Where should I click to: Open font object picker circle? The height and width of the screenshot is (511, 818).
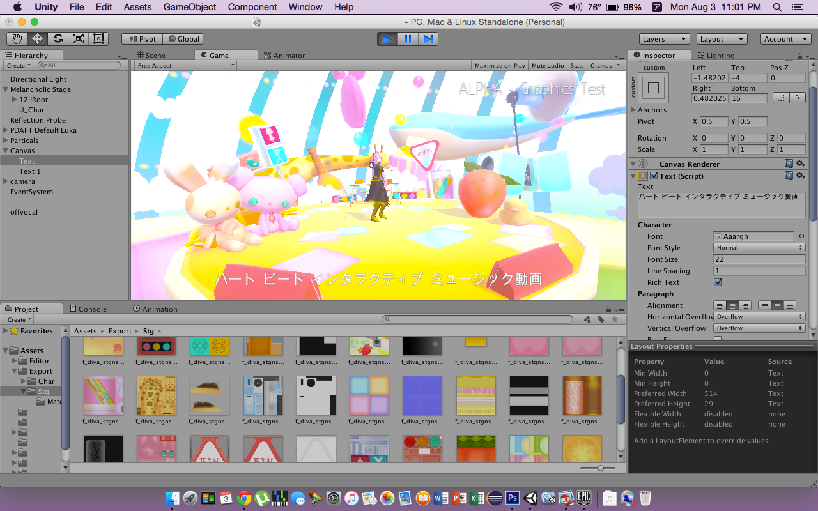[x=801, y=236]
